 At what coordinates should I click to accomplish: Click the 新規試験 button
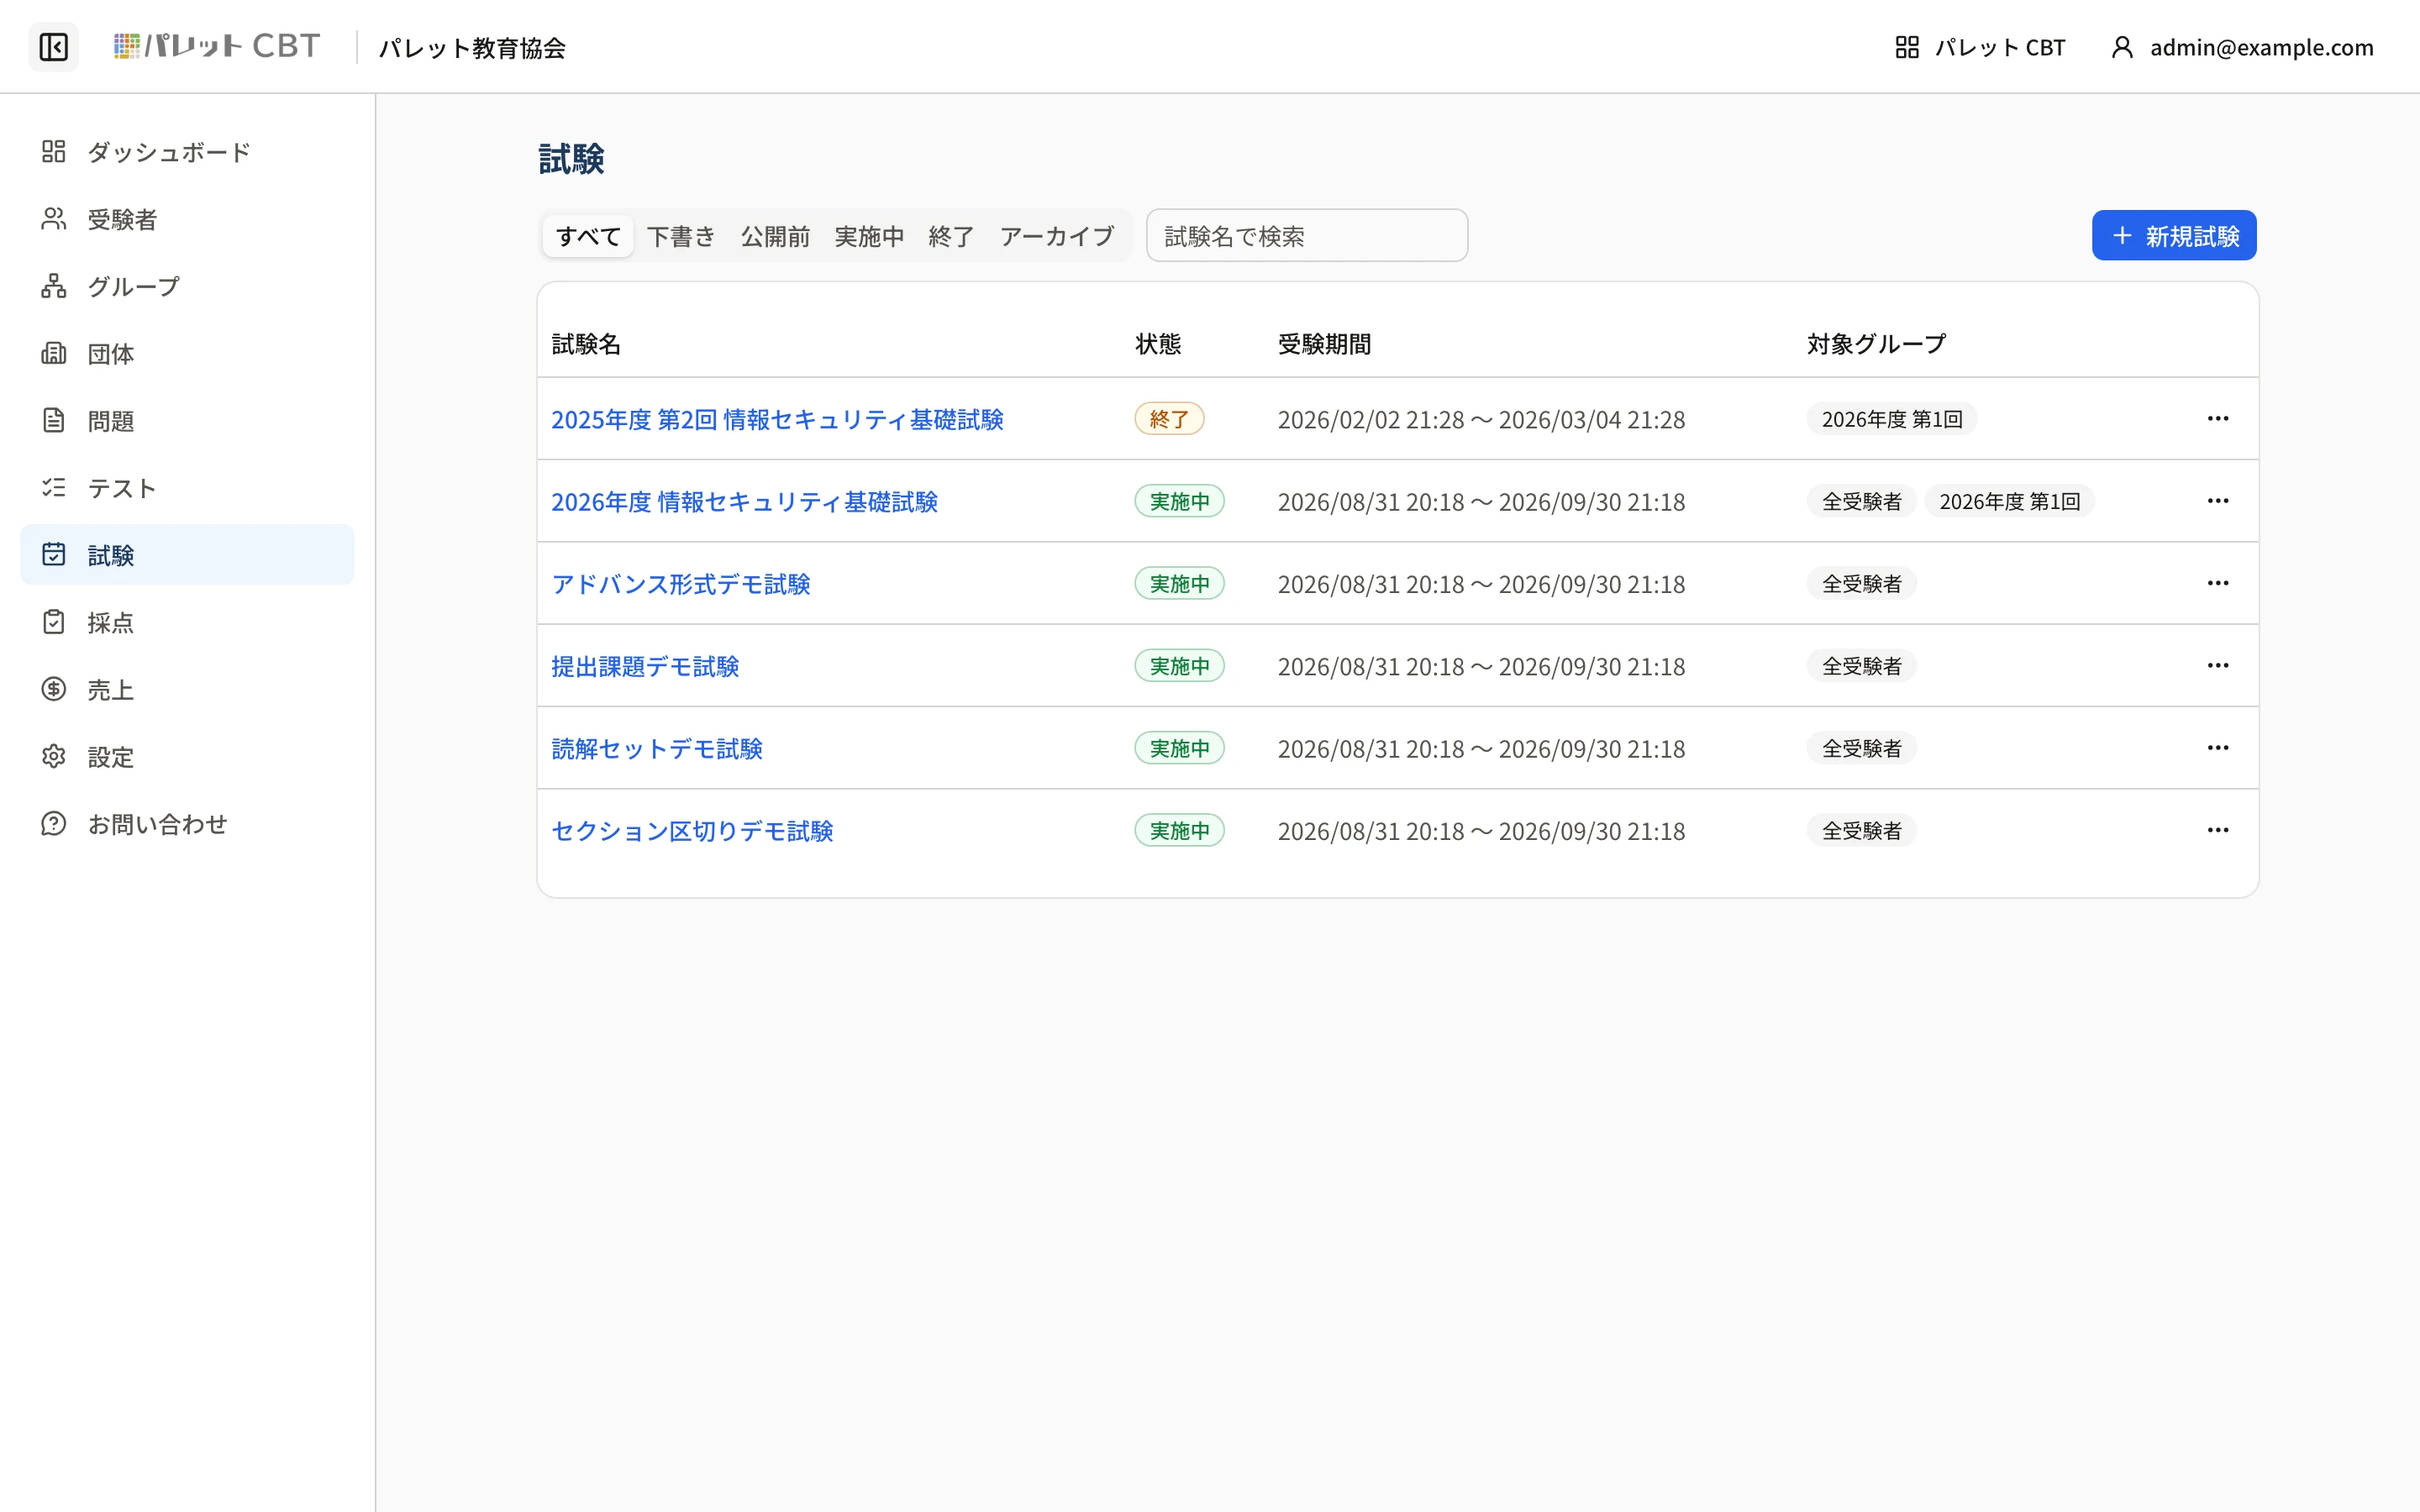pos(2174,235)
